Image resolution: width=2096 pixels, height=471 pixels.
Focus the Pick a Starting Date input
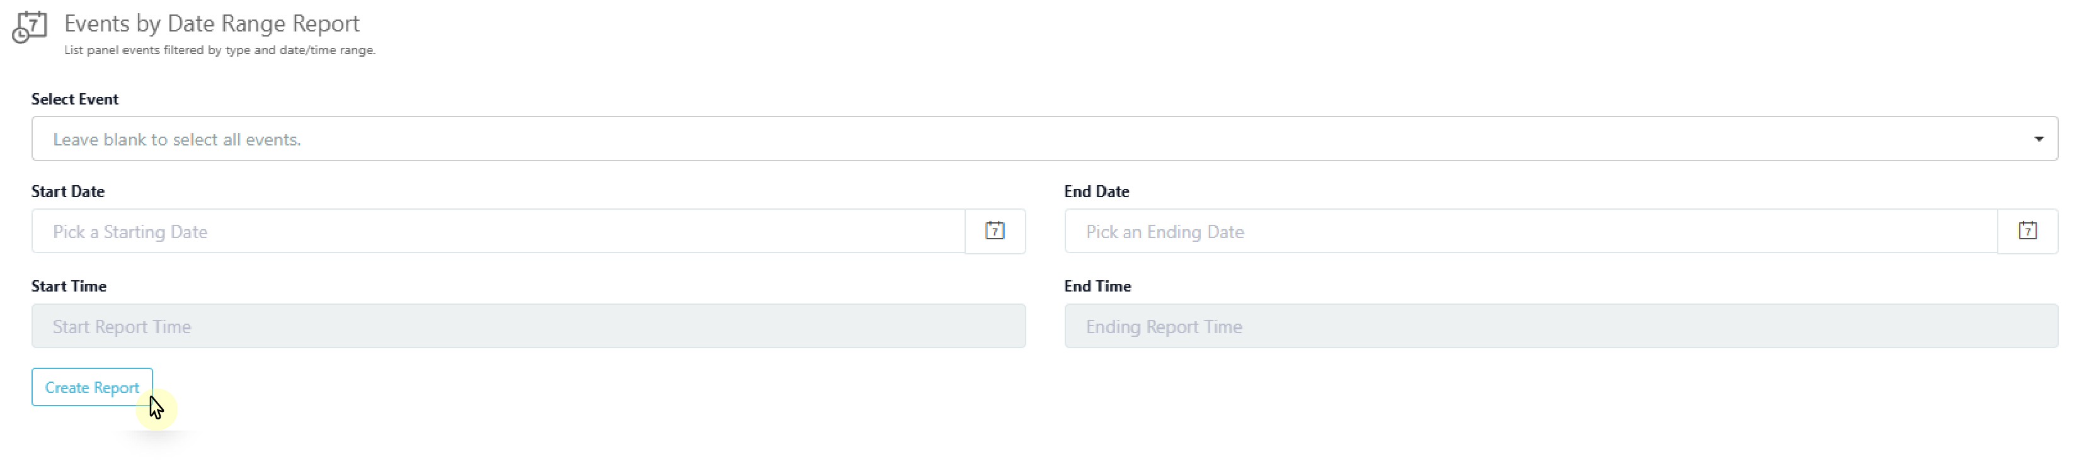coord(488,231)
